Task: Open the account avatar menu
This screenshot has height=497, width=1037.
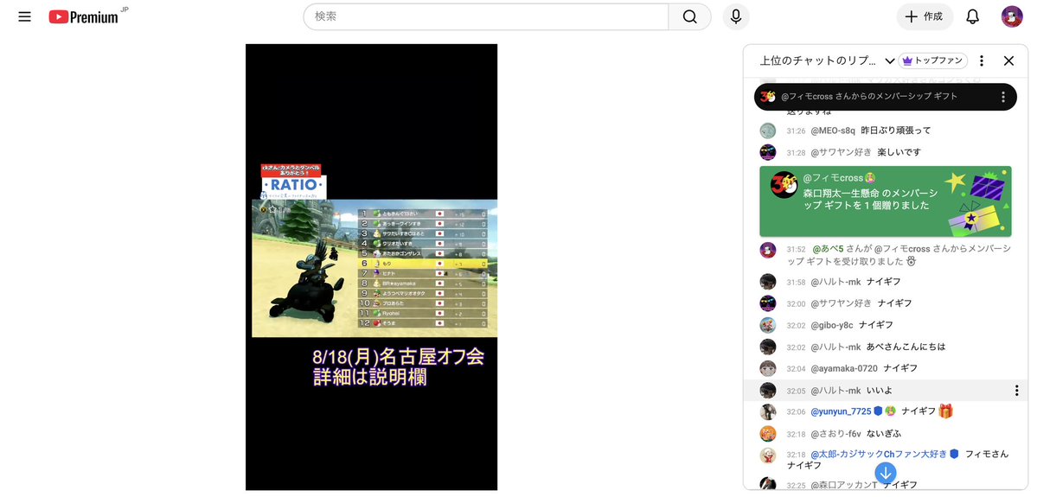Action: 1012,16
